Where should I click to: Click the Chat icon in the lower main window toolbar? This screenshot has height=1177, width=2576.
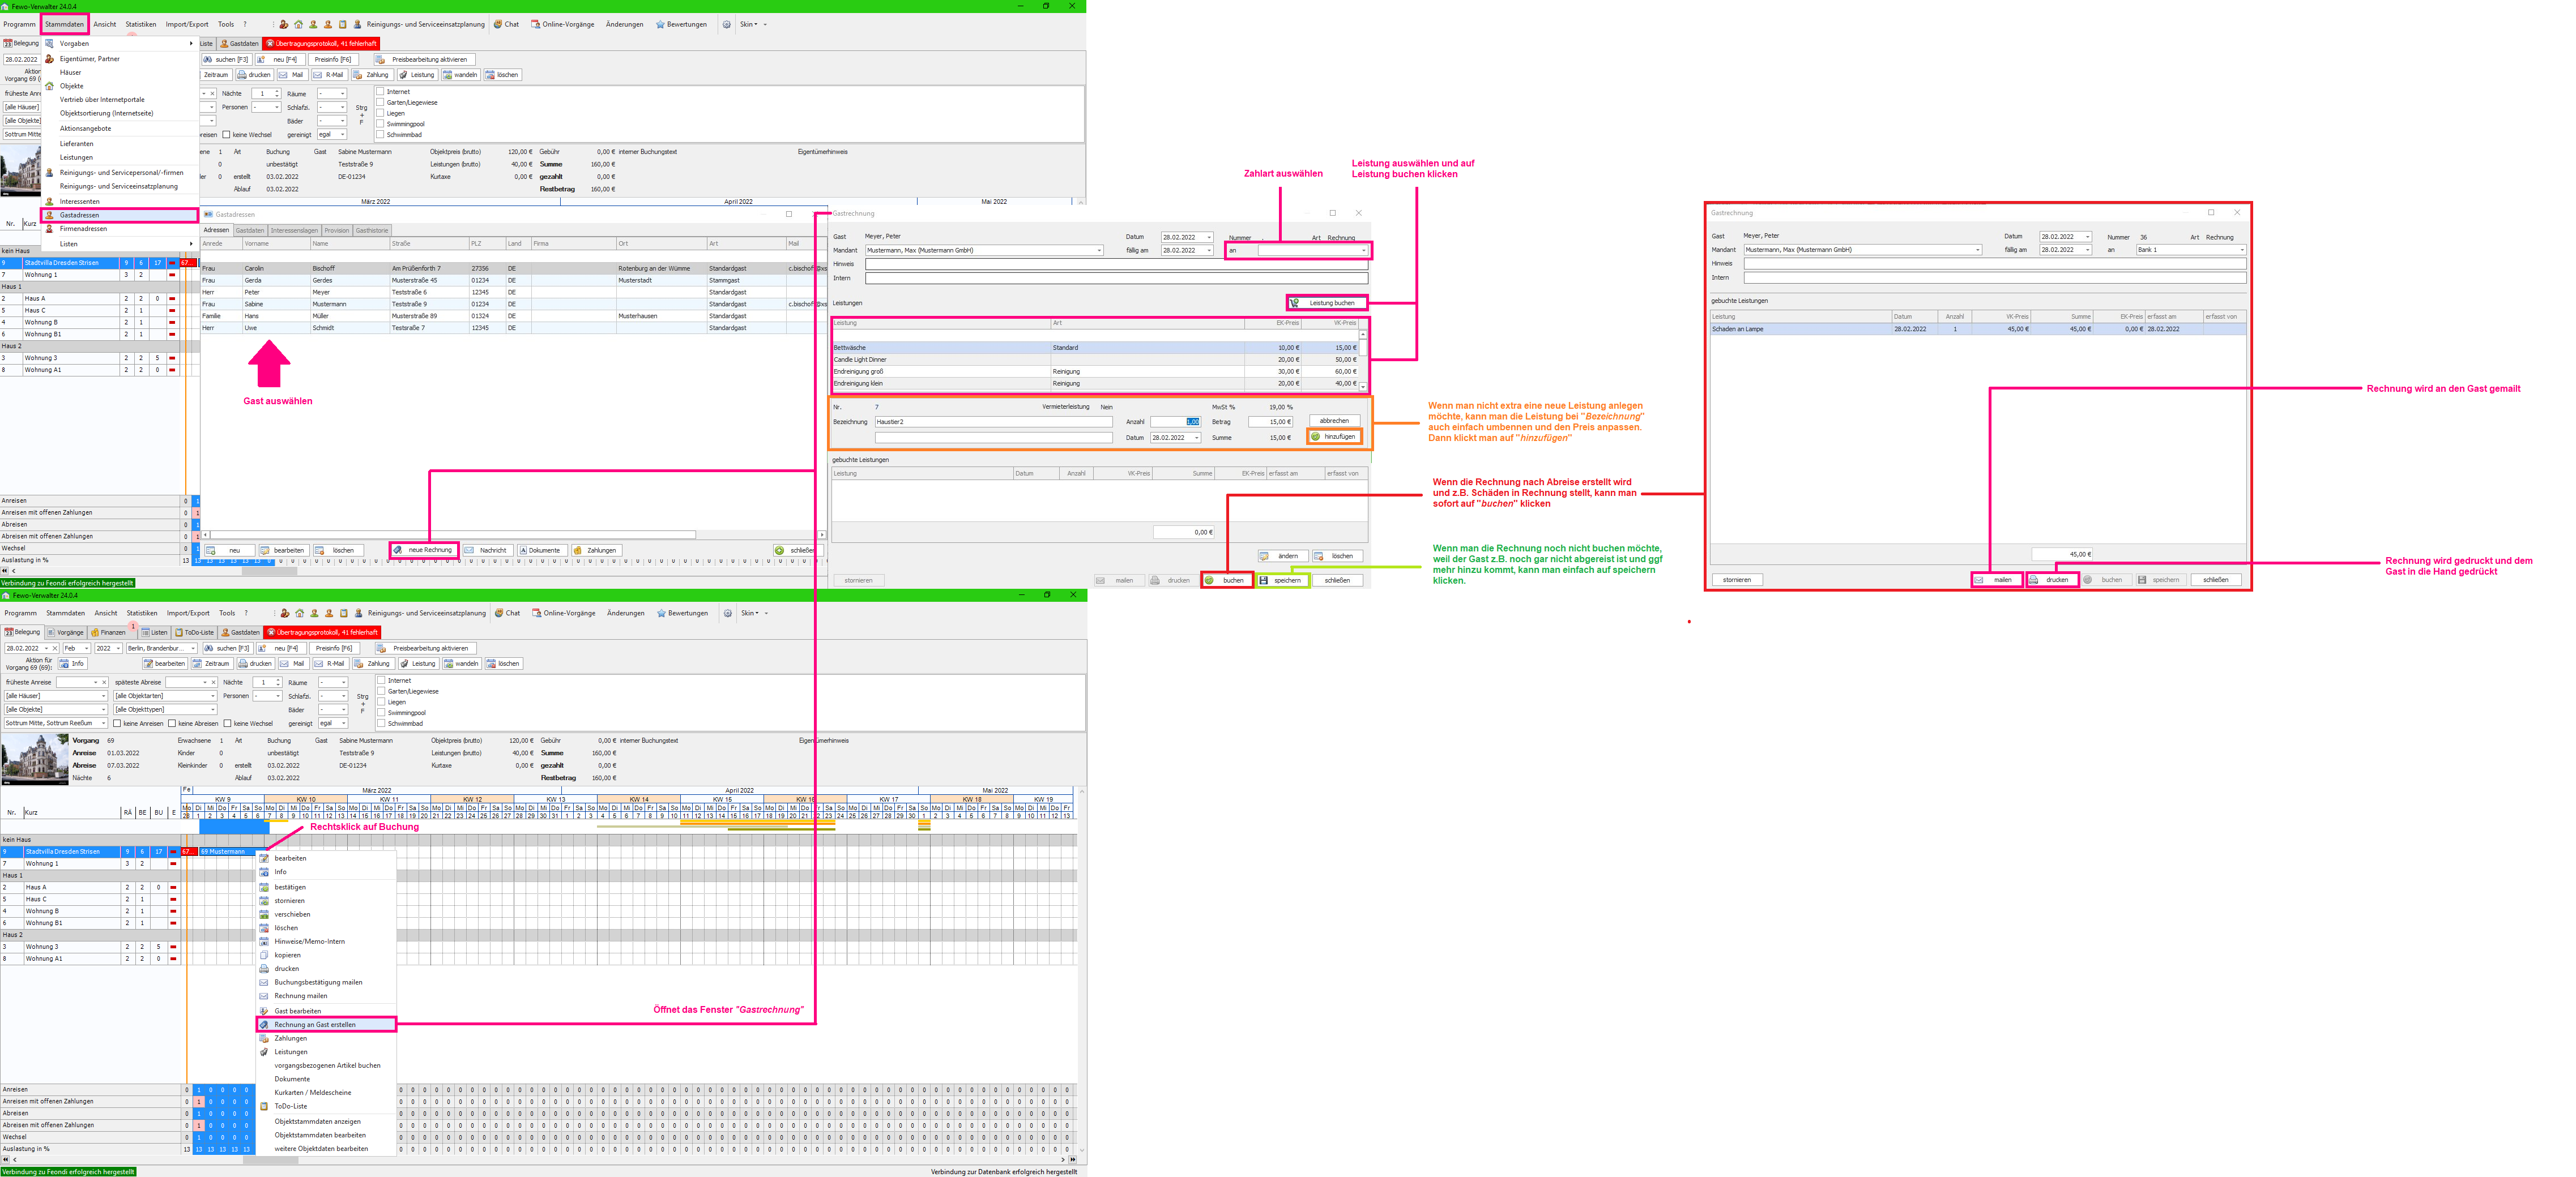pos(499,613)
